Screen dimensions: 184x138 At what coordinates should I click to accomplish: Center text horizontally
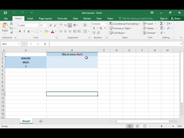tap(66, 31)
